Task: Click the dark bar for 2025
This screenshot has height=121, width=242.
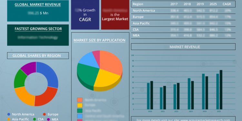Action: pyautogui.click(x=221, y=90)
